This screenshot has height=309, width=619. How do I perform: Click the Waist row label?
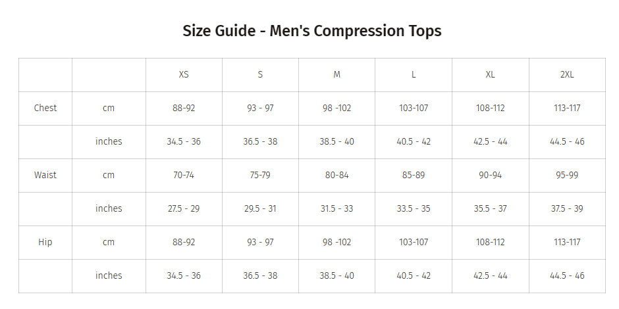[45, 175]
